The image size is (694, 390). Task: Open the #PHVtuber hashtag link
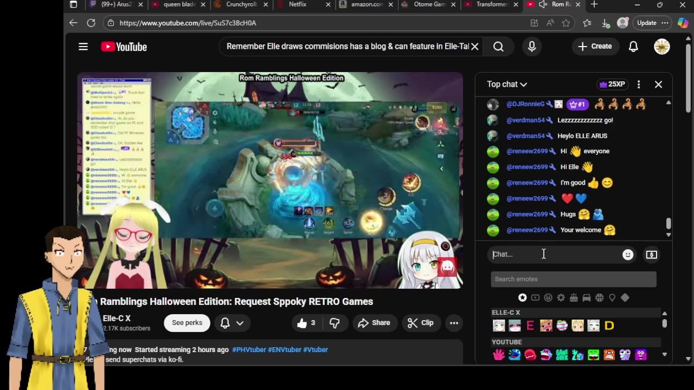click(249, 350)
